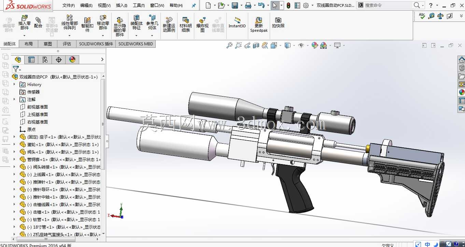The image size is (465, 247).
Task: Select the Mate (配合) paperclip tool
Action: point(38,23)
